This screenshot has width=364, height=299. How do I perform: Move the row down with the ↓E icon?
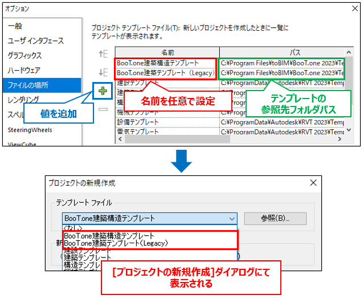[x=103, y=72]
